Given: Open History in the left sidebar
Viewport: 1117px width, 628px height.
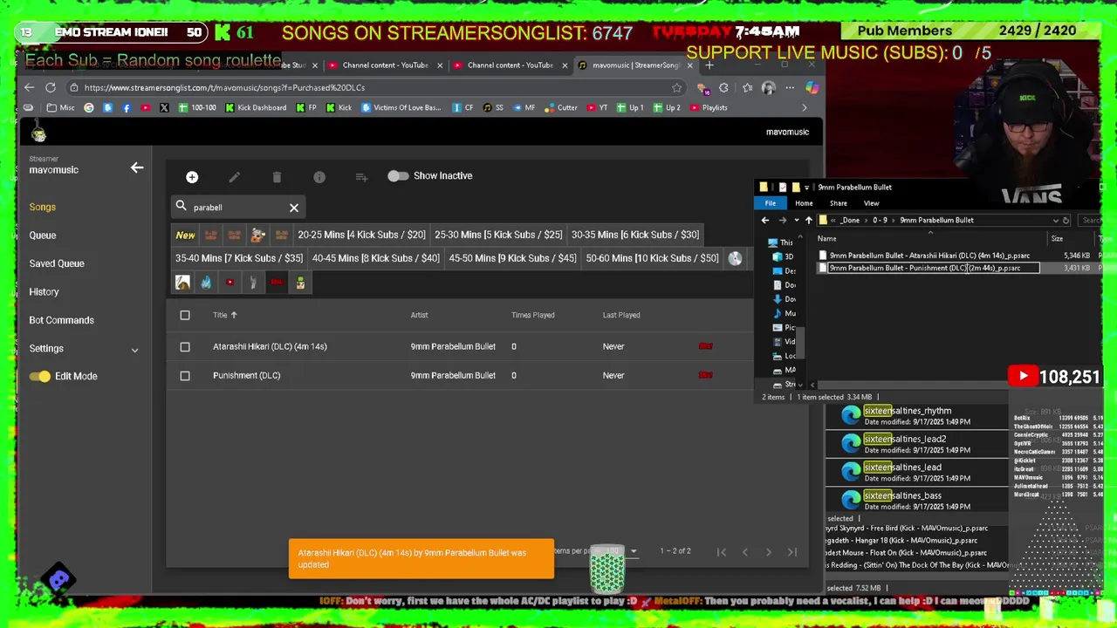Looking at the screenshot, I should tap(44, 292).
